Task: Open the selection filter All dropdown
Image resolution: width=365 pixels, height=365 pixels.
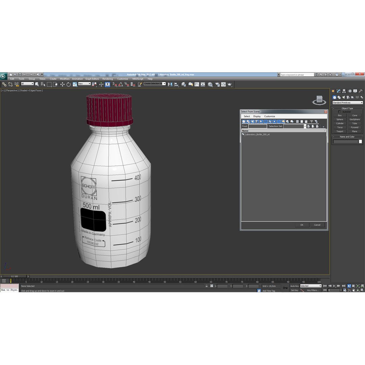Action: pos(27,84)
